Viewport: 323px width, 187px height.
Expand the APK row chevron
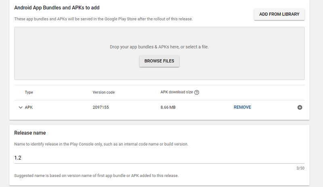click(20, 107)
